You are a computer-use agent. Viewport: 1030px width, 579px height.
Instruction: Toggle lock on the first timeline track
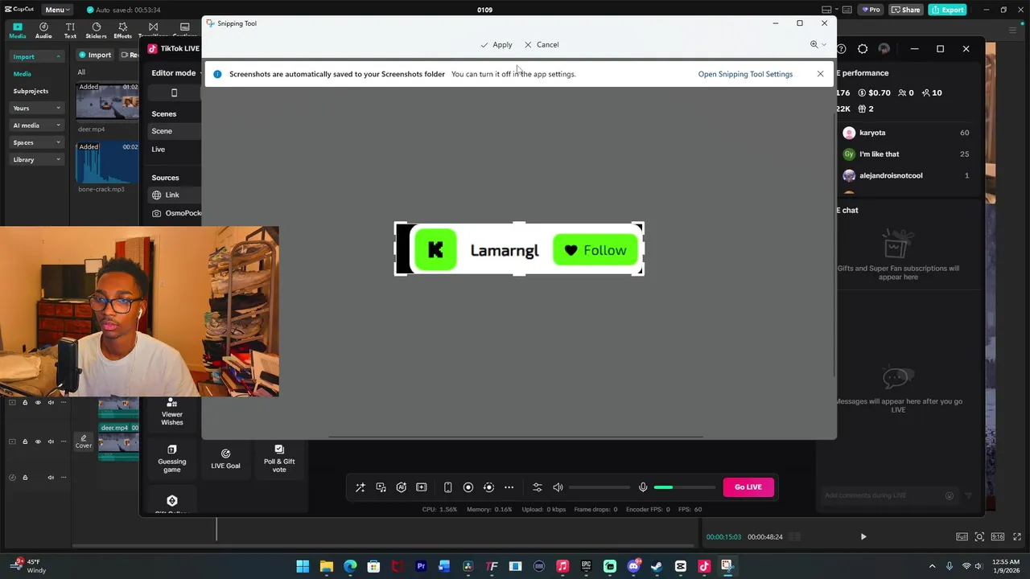pos(25,402)
